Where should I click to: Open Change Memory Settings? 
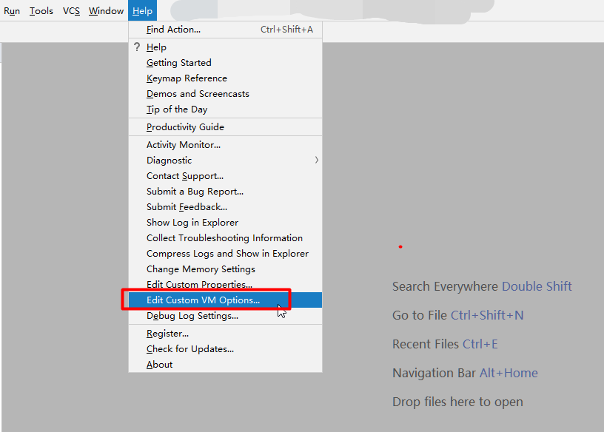click(x=225, y=269)
